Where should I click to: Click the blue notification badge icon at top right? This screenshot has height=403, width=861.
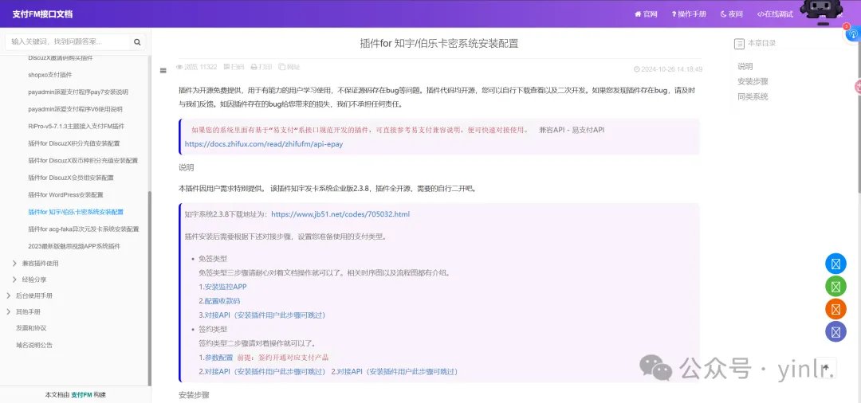pos(854,33)
